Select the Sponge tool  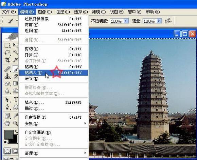16,91
